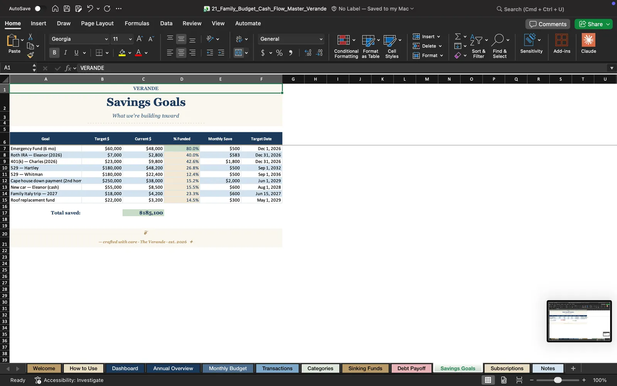Open the Add-ins icon
617x386 pixels.
561,40
